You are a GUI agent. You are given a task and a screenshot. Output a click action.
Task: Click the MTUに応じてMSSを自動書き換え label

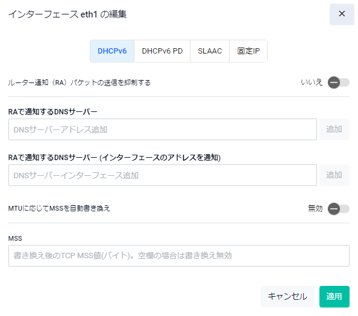point(59,208)
